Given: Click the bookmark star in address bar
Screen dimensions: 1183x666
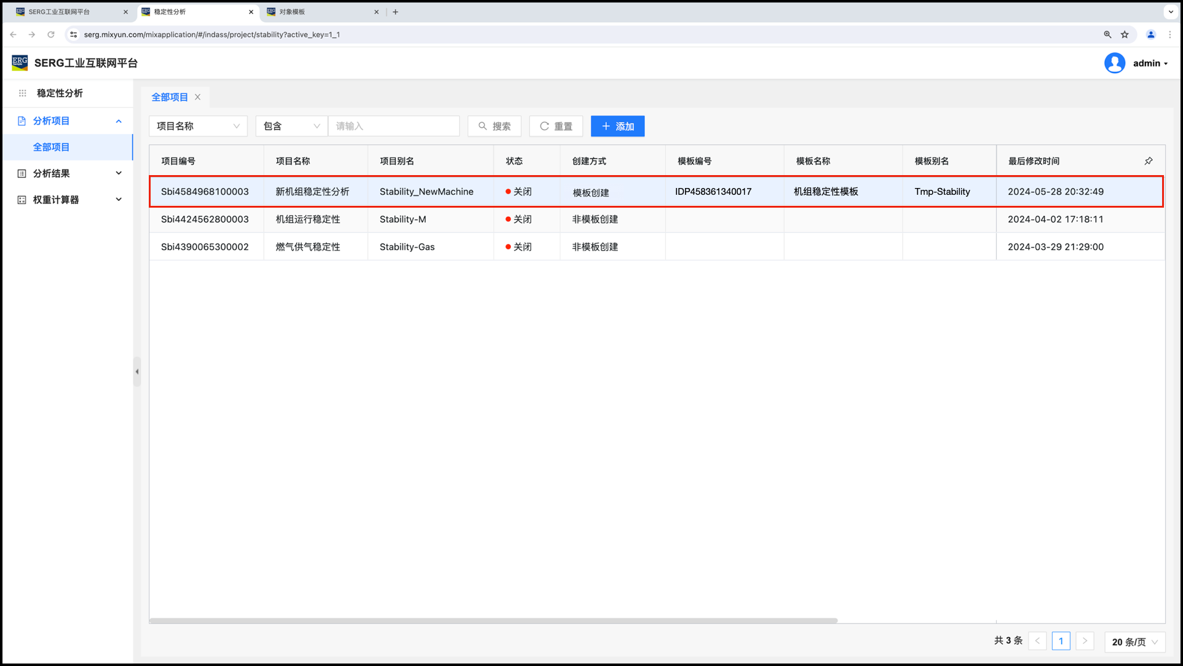Looking at the screenshot, I should coord(1125,34).
